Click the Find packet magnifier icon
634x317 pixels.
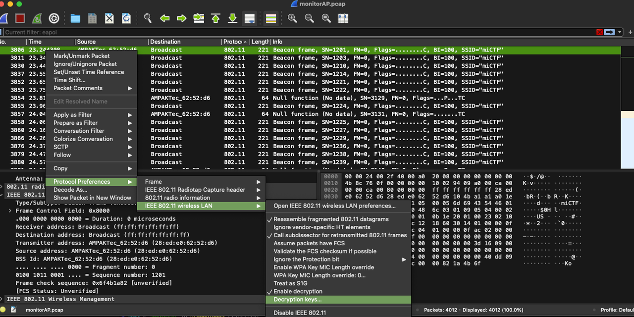pos(148,18)
